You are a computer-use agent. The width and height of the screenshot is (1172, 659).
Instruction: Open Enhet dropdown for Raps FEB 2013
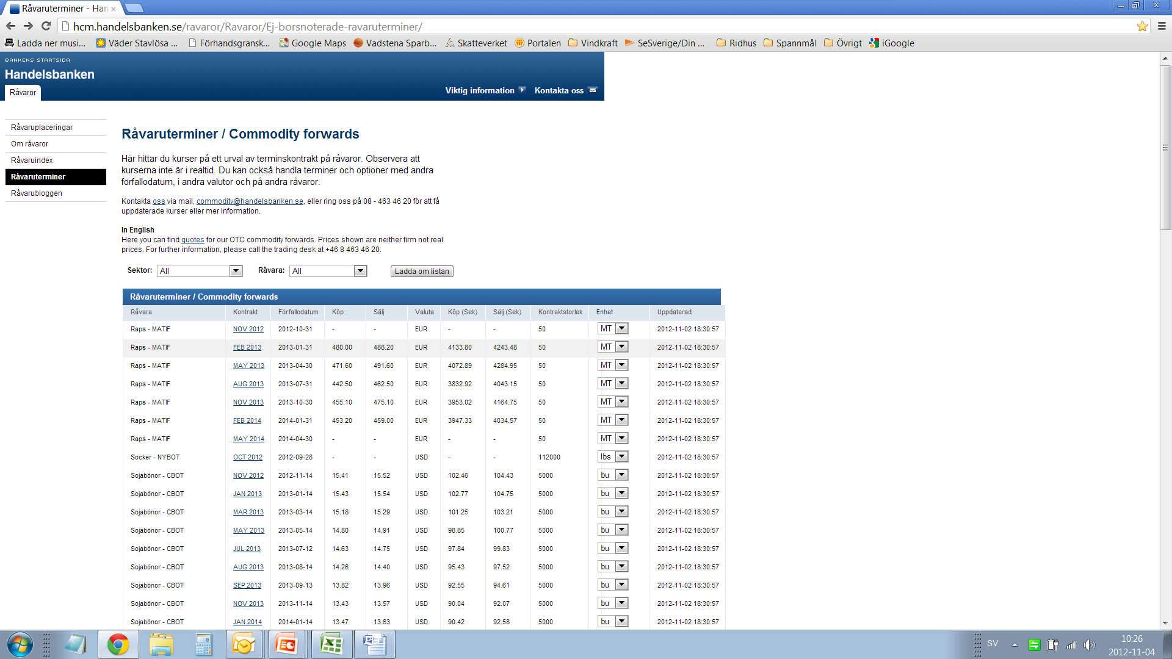[x=613, y=347]
